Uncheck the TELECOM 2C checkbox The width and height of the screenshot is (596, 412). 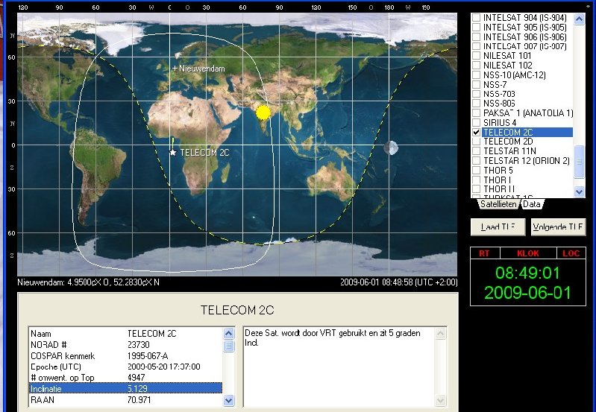point(476,132)
